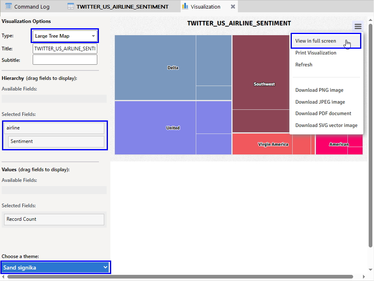
Task: Click the scroll left arrow
Action: click(x=3, y=277)
